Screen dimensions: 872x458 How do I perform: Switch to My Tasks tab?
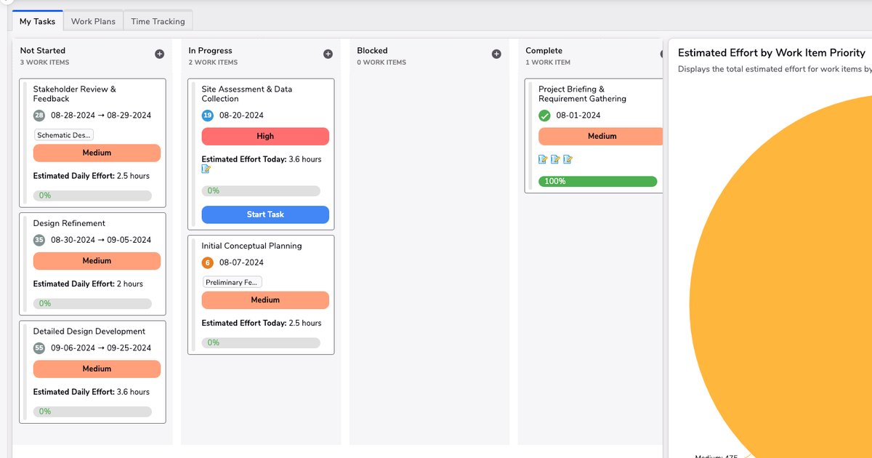tap(38, 21)
